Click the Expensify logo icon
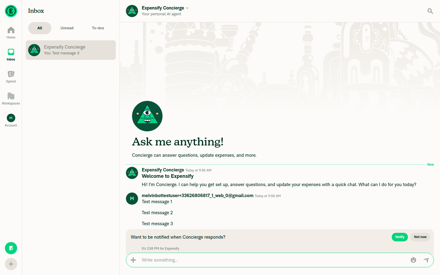 11,11
